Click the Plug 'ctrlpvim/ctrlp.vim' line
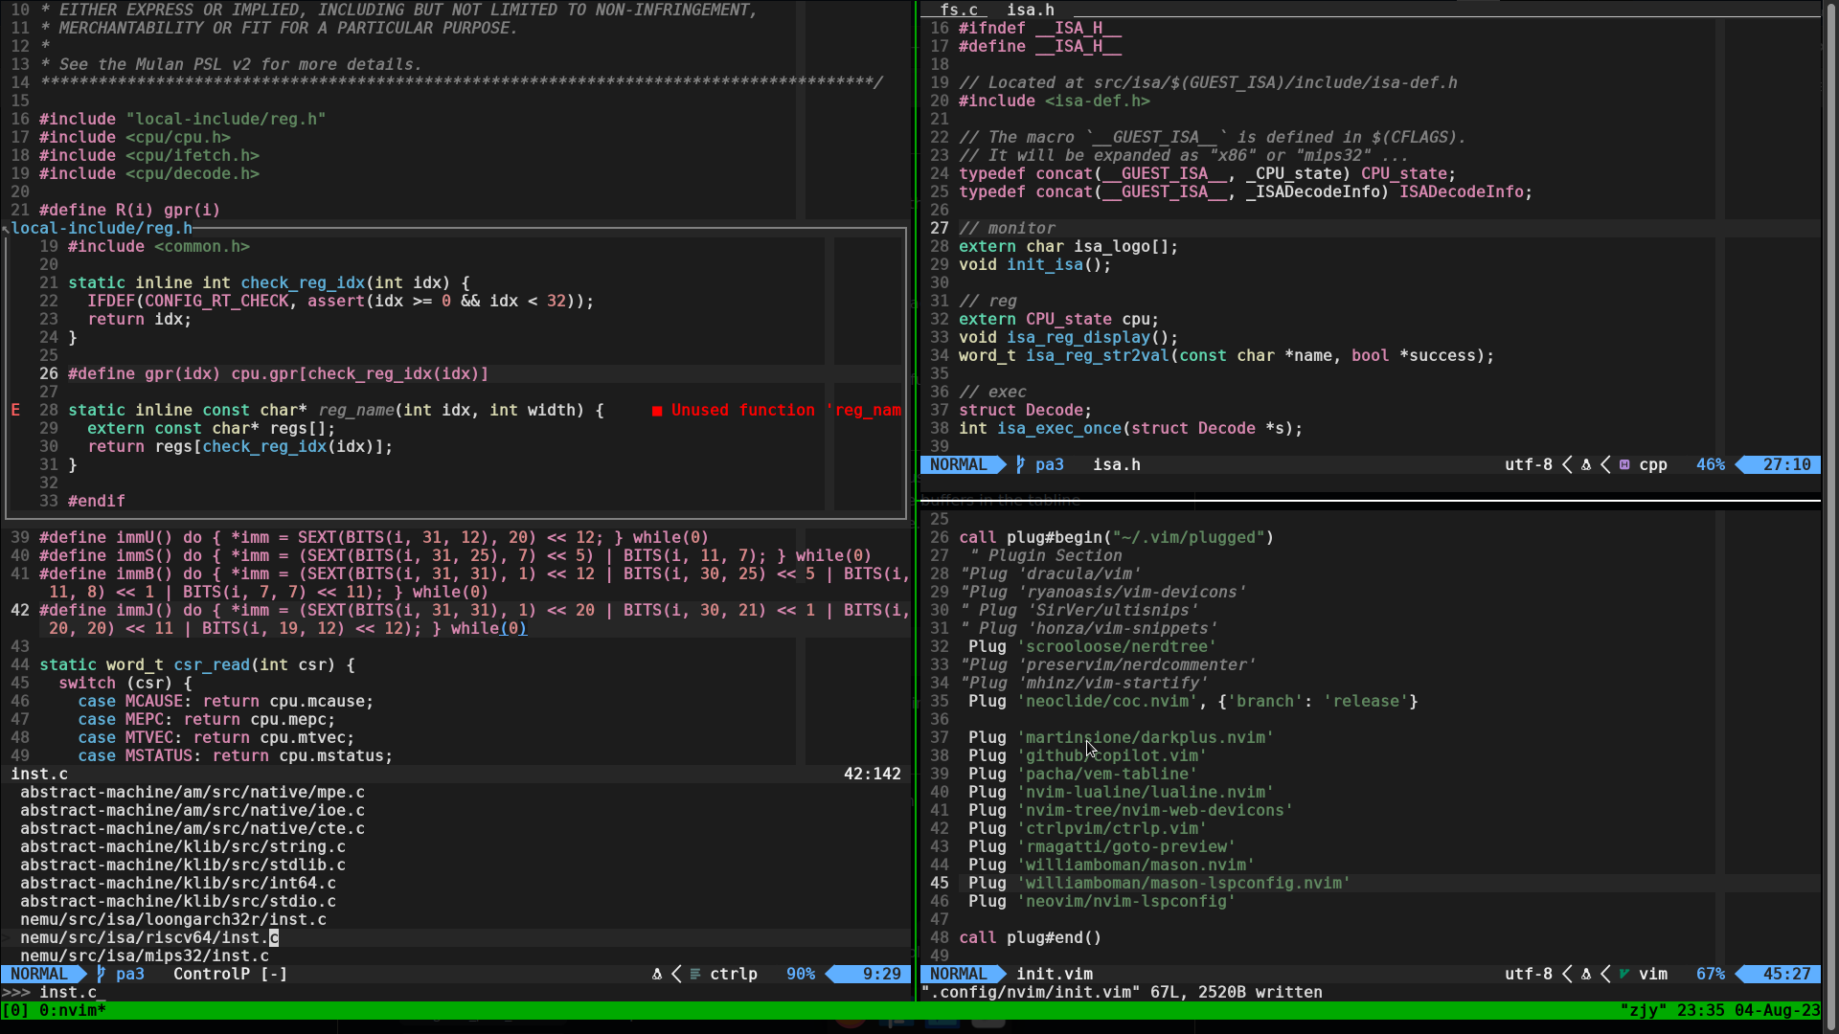The height and width of the screenshot is (1034, 1839). 1088,828
